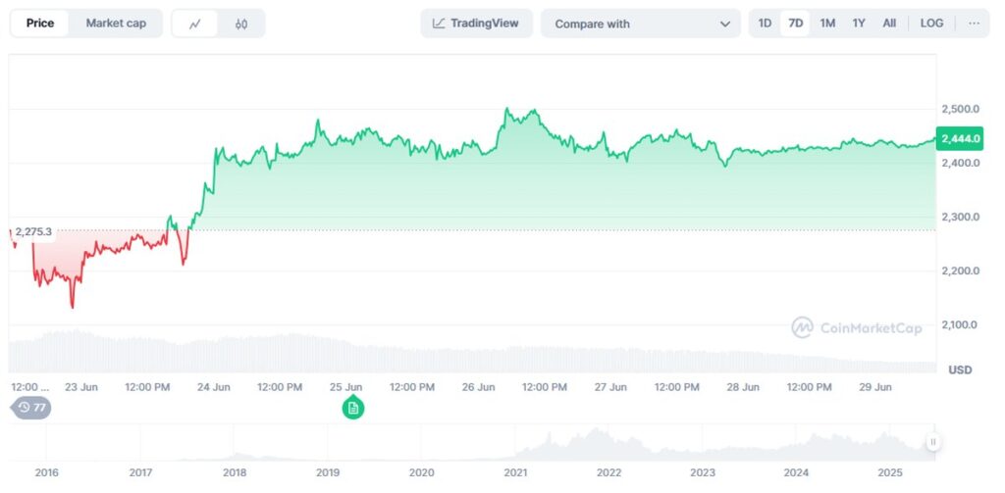Open the history badge showing 77
Screen dimensions: 1005x493
coord(31,407)
